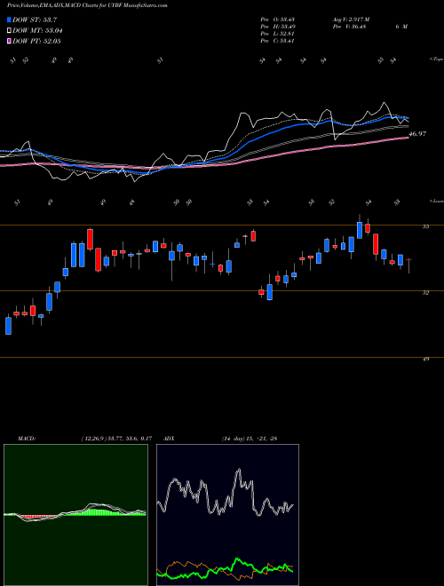This screenshot has height=586, width=444.
Task: Click the Avg V: 2.917 M value
Action: tap(351, 20)
